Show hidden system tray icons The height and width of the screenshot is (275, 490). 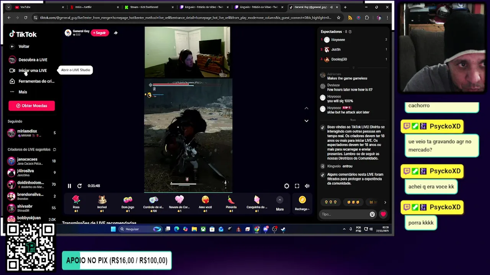click(344, 229)
